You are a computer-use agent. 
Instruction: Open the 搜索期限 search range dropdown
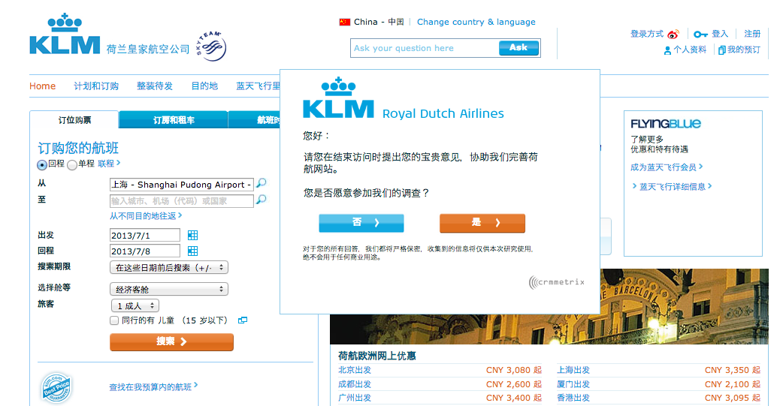coord(169,268)
